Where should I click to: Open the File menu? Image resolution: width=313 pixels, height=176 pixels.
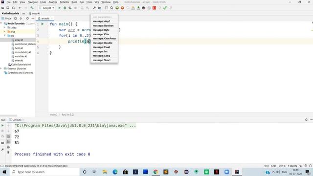coord(8,2)
